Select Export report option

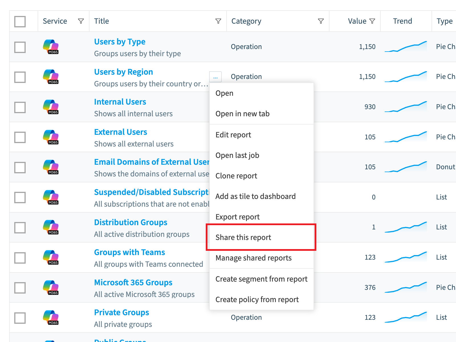pos(262,217)
